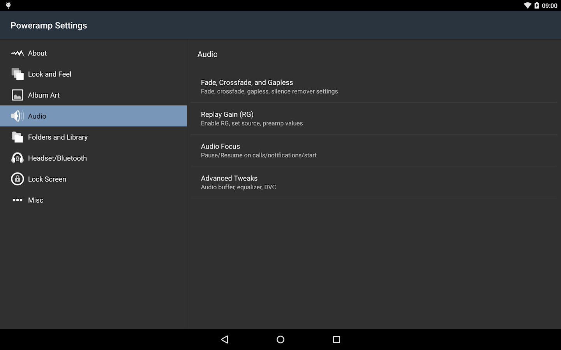Image resolution: width=561 pixels, height=350 pixels.
Task: Click the Folders and Library folder icon
Action: (x=18, y=137)
